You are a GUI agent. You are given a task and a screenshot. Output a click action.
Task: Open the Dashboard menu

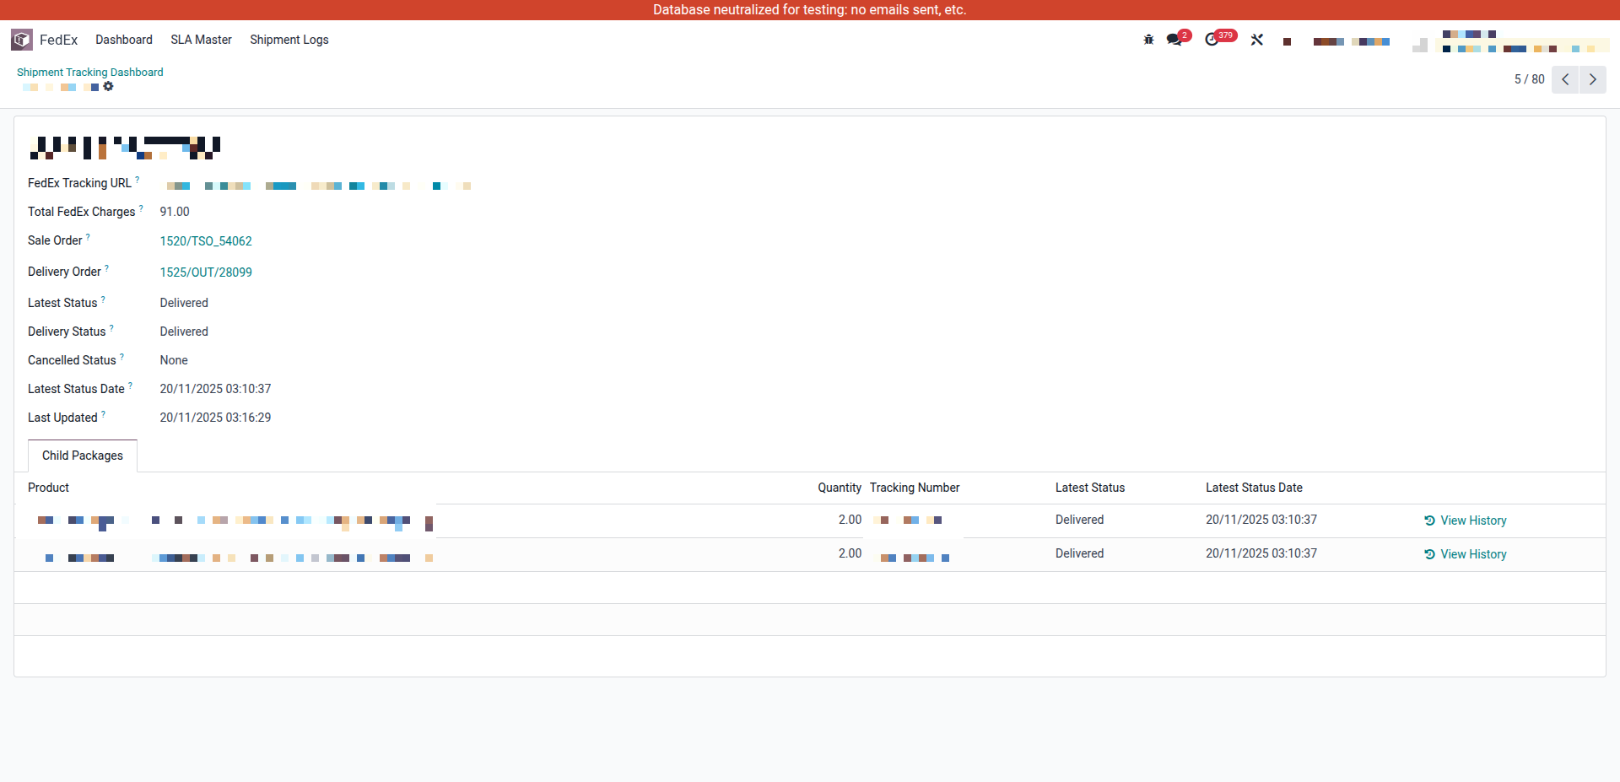point(124,40)
